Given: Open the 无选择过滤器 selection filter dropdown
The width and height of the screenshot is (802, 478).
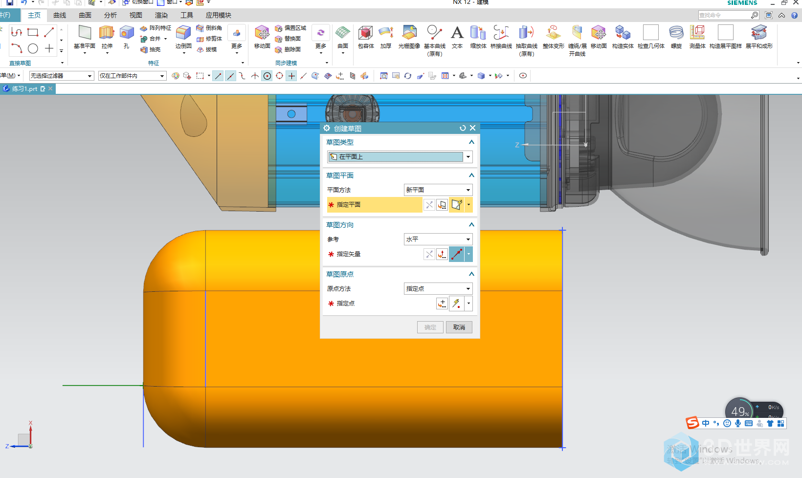Looking at the screenshot, I should point(62,76).
